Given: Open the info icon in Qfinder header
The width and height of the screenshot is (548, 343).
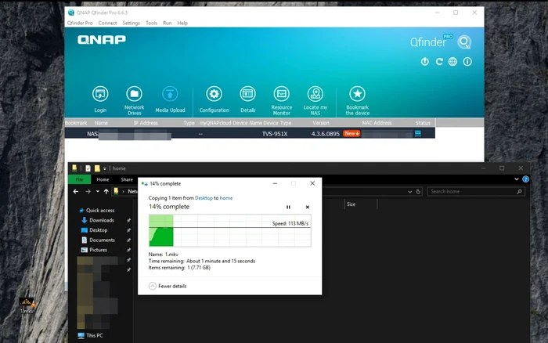Looking at the screenshot, I should pyautogui.click(x=467, y=62).
